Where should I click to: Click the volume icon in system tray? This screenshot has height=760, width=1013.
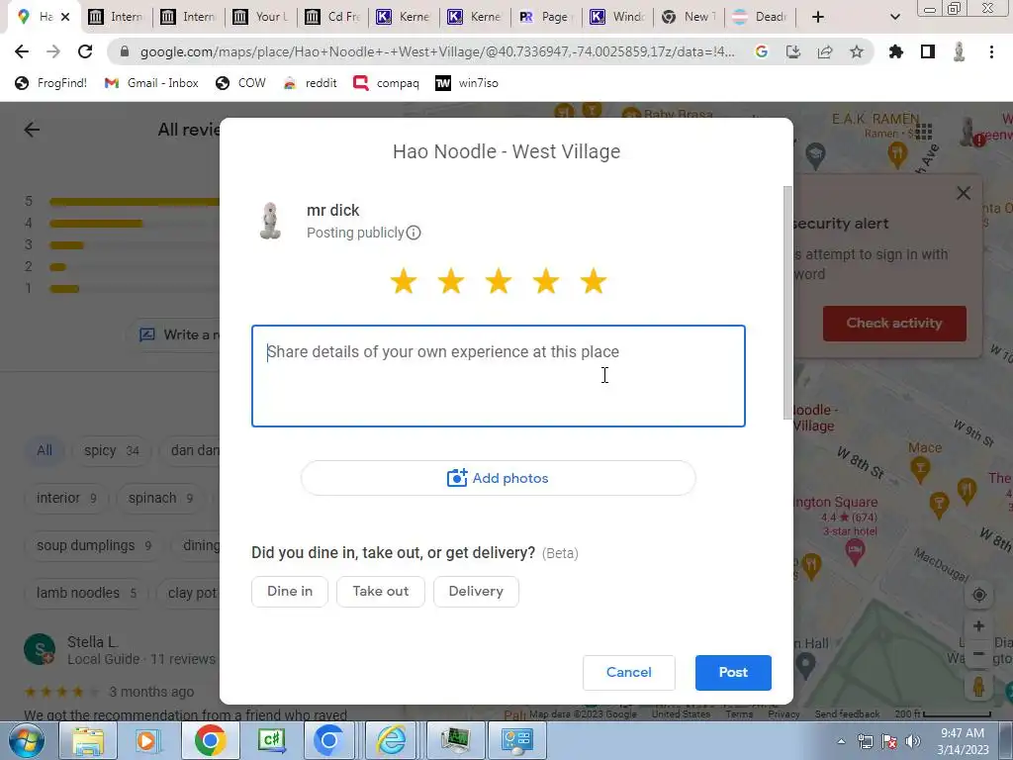point(913,741)
